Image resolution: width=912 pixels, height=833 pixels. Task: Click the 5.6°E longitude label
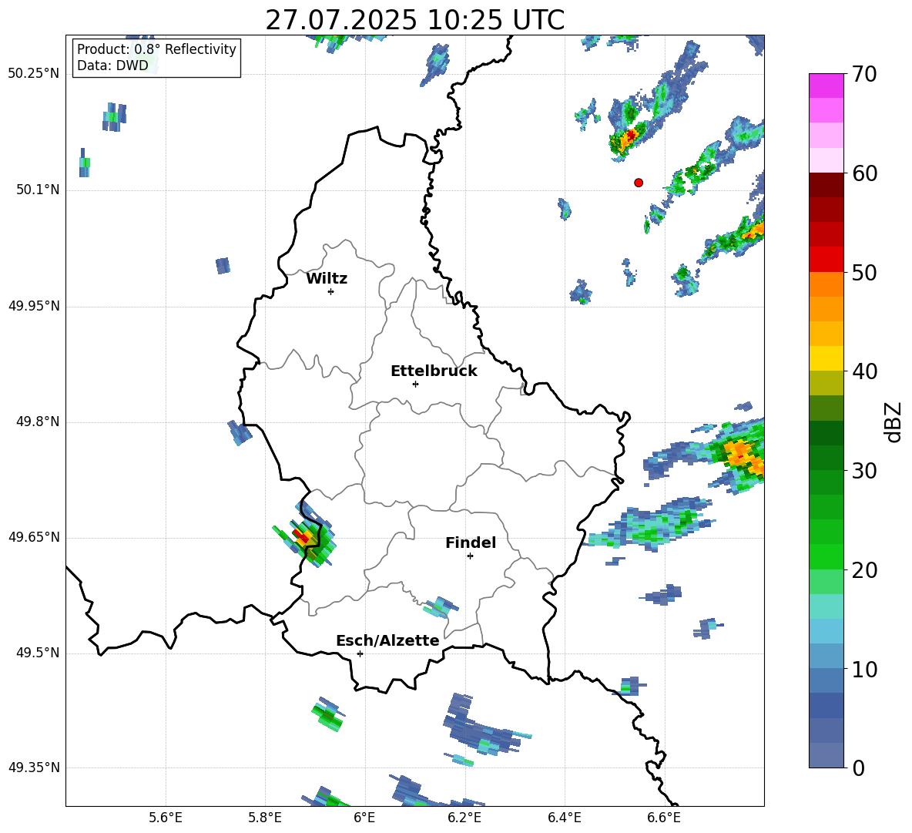[166, 818]
